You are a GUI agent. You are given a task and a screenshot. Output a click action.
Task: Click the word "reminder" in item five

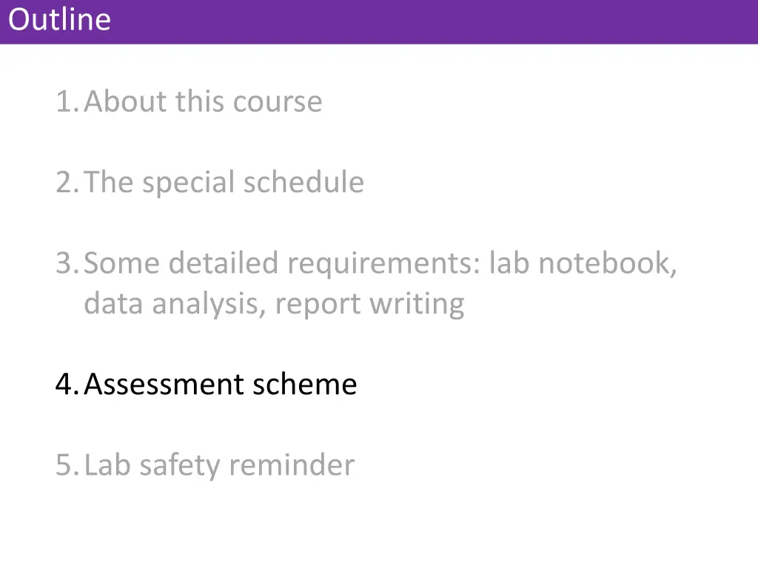(x=292, y=465)
